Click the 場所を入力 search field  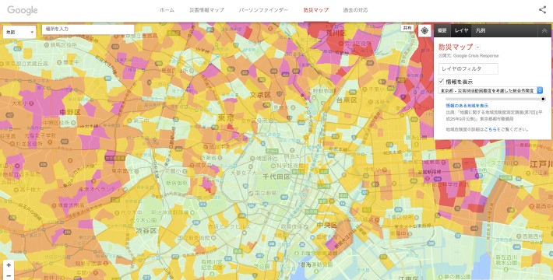pyautogui.click(x=88, y=30)
